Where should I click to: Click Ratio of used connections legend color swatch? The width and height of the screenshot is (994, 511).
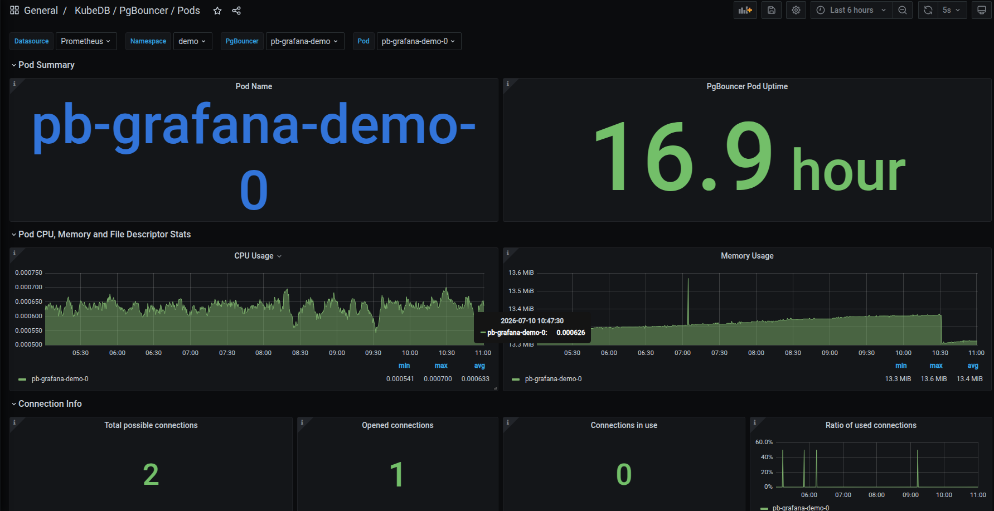click(764, 508)
